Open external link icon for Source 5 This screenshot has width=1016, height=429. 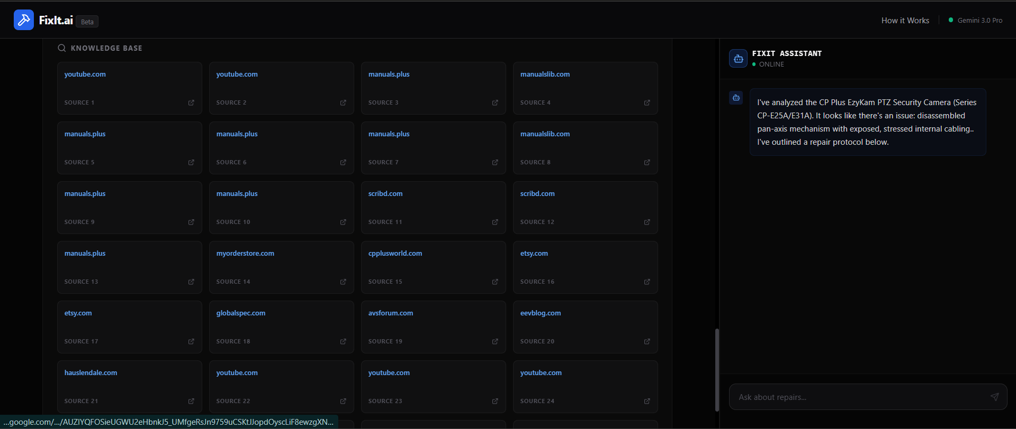(x=191, y=162)
